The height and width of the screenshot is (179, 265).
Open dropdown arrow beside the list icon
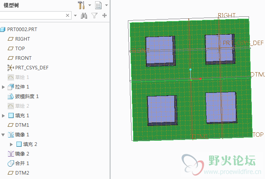[106, 5]
